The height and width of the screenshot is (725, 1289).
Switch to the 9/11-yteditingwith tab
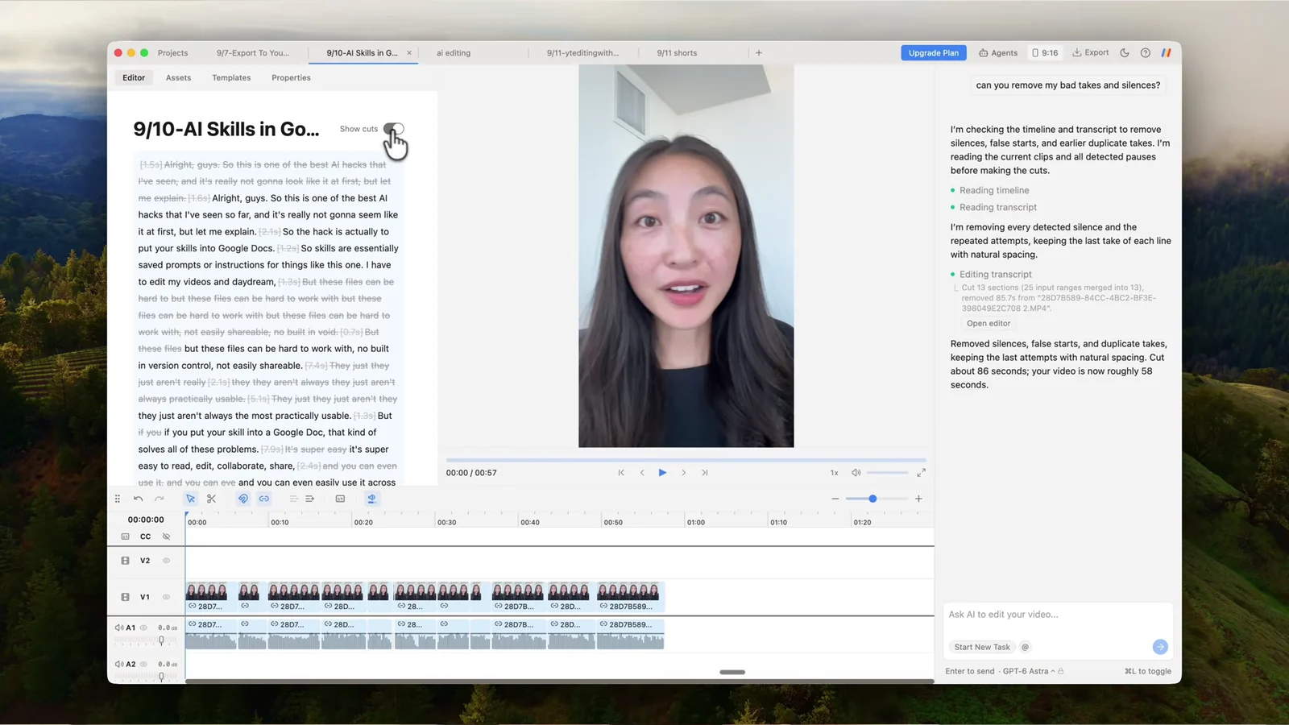[x=583, y=53]
